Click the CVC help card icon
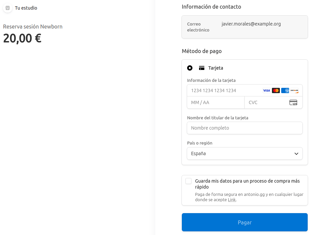Image resolution: width=311 pixels, height=235 pixels. point(293,102)
